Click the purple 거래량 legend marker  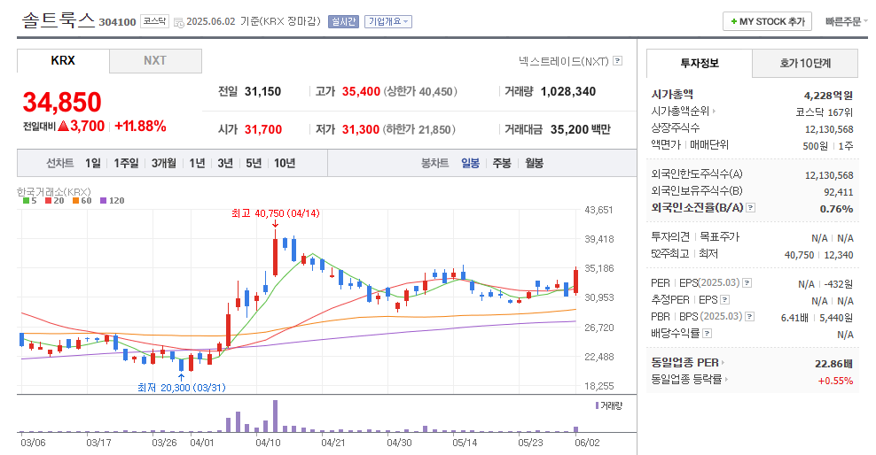[x=598, y=405]
